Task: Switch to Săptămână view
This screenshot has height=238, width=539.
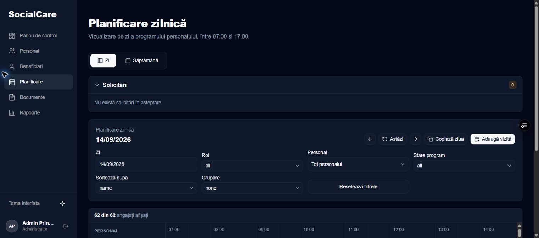Action: click(142, 60)
